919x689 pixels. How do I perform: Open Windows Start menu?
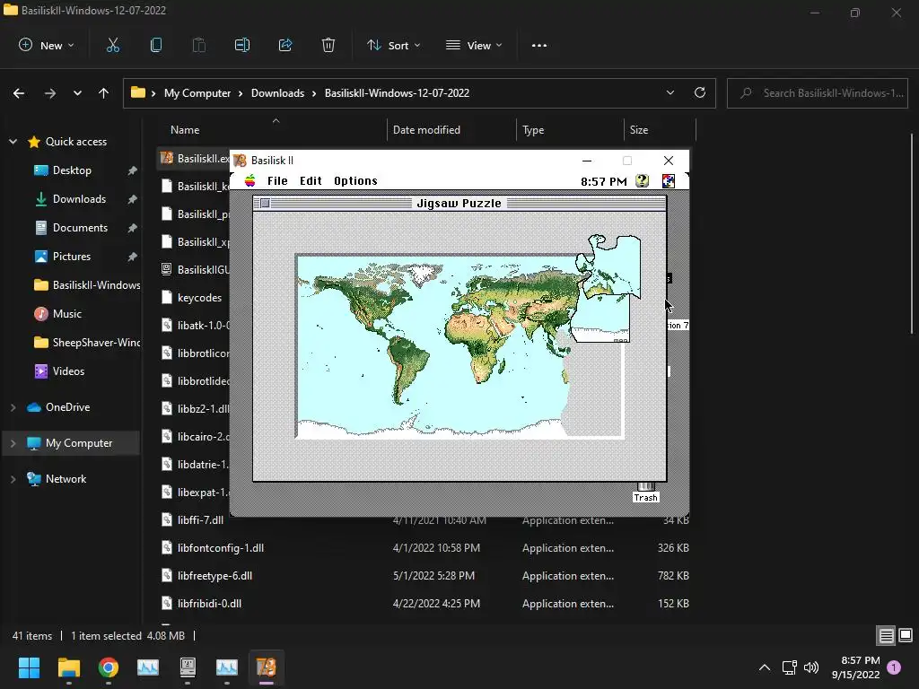coord(29,667)
